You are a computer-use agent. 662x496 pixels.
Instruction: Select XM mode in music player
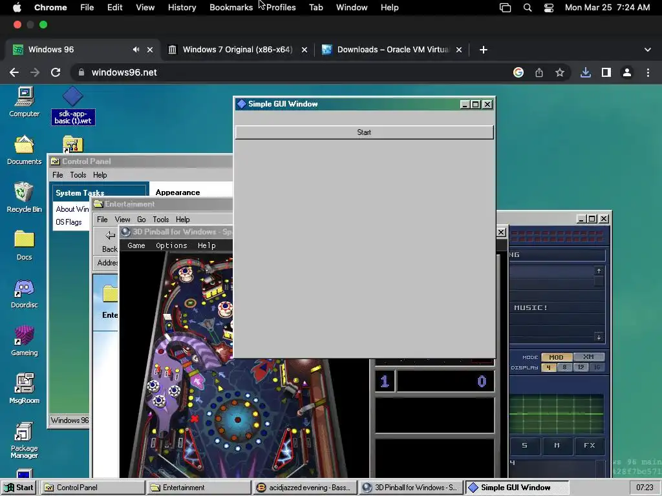point(588,356)
